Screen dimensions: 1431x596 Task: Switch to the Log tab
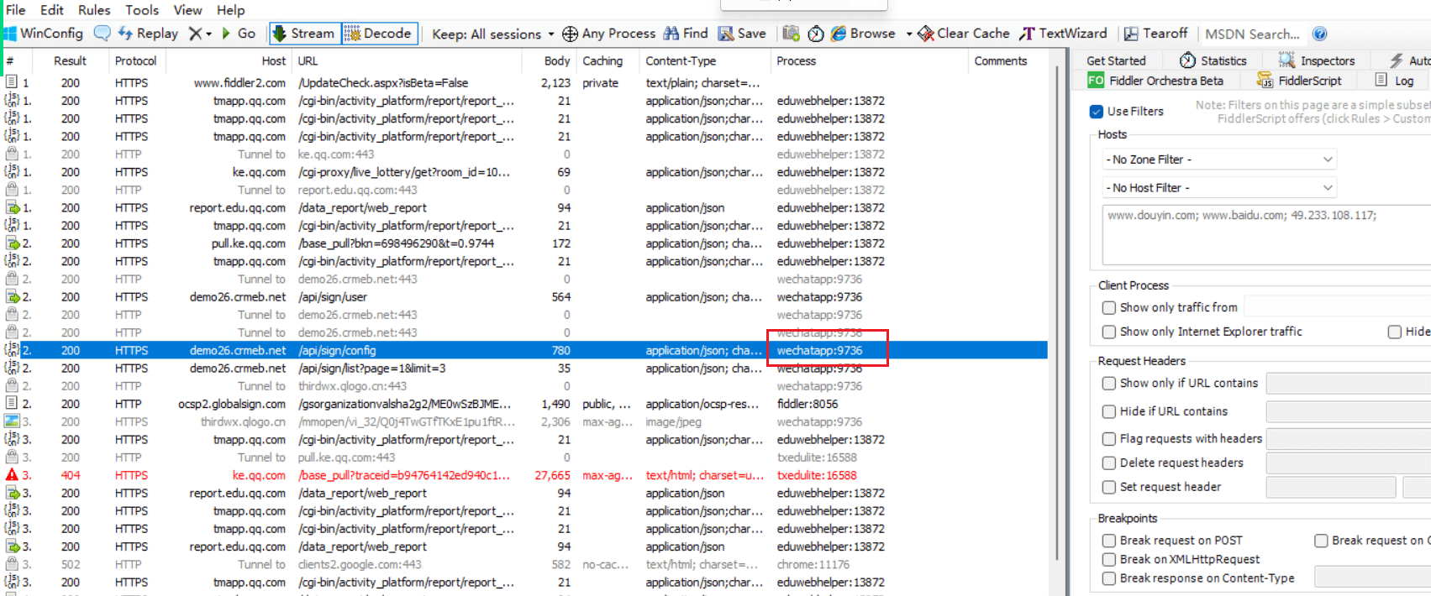point(1395,81)
